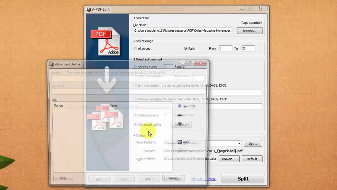Click the Output folder path field

(x=190, y=159)
